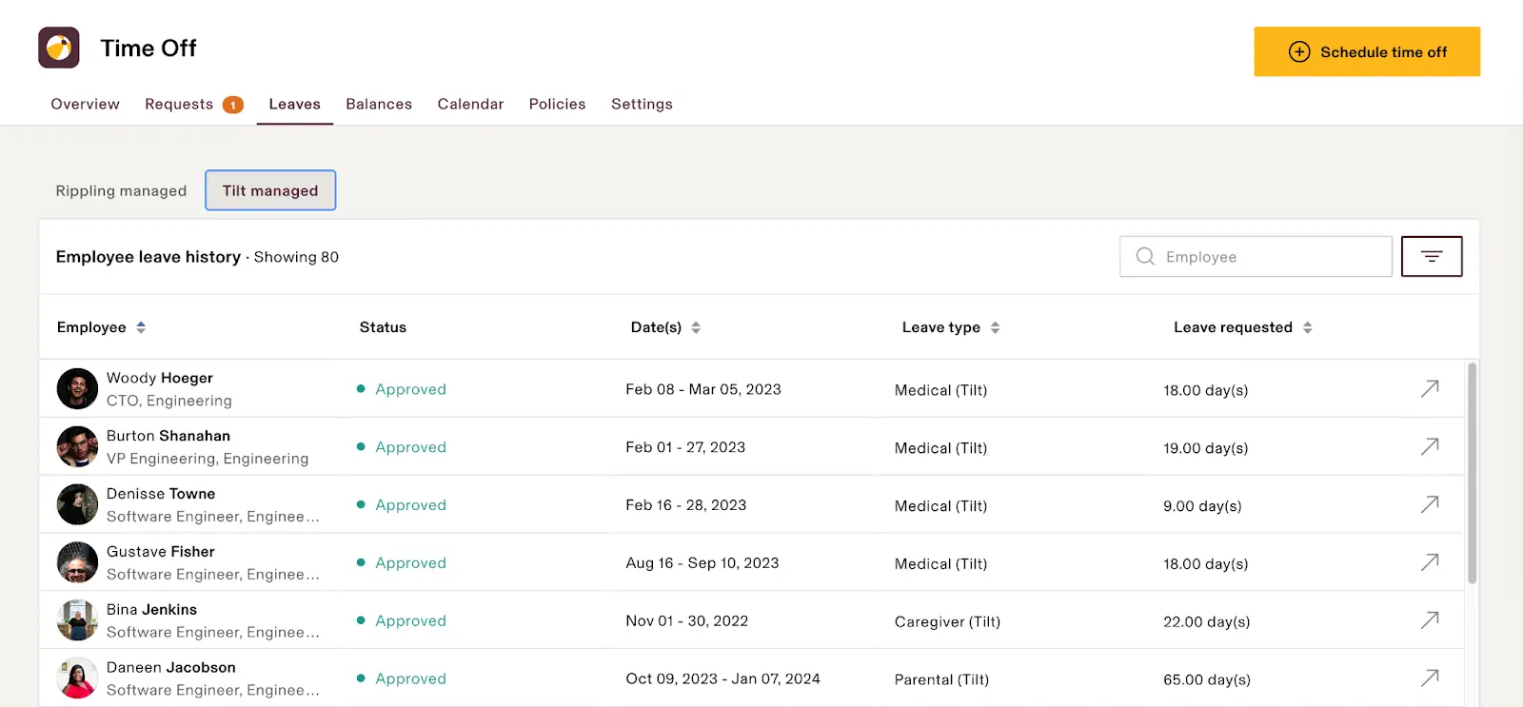
Task: Open the Policies tab
Action: (x=557, y=104)
